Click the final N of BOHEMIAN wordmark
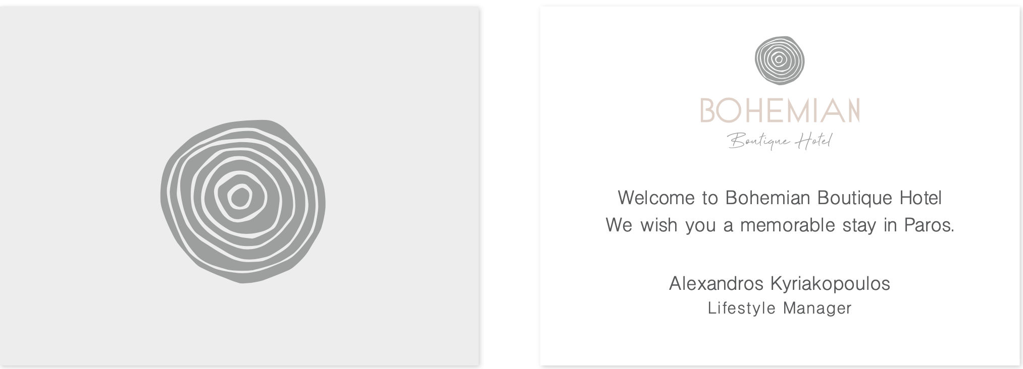Viewport: 1023px width, 369px height. tap(851, 110)
